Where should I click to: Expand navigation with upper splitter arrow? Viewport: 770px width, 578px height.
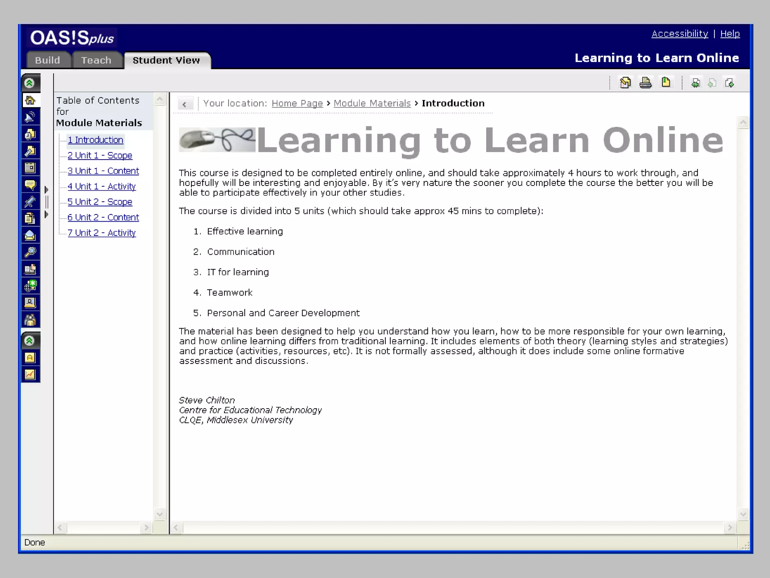pos(47,189)
